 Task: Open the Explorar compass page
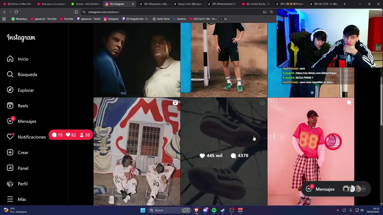pyautogui.click(x=20, y=90)
